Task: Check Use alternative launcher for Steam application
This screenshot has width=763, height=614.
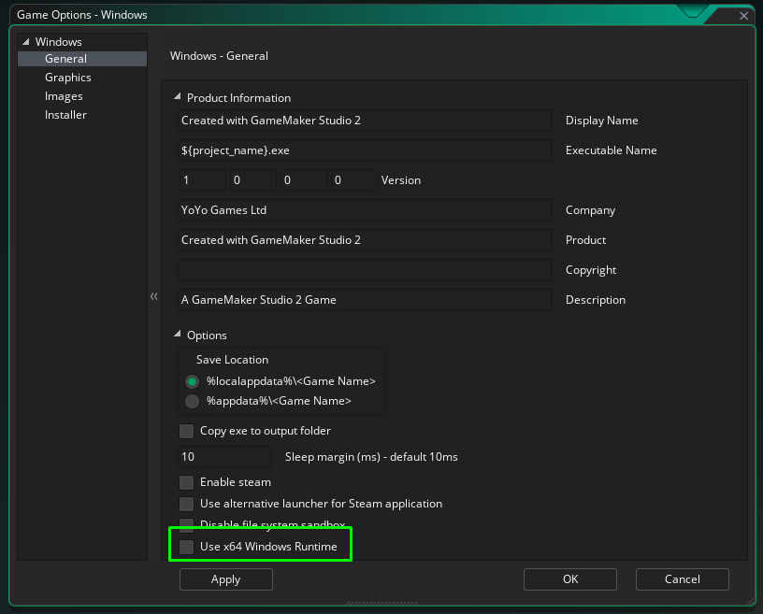Action: click(x=186, y=503)
